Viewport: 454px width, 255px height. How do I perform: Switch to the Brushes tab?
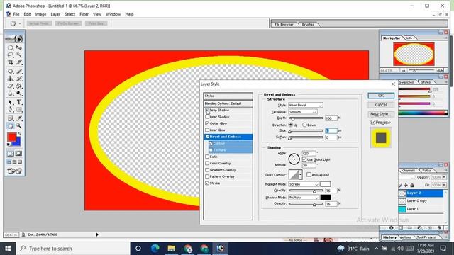coord(308,25)
